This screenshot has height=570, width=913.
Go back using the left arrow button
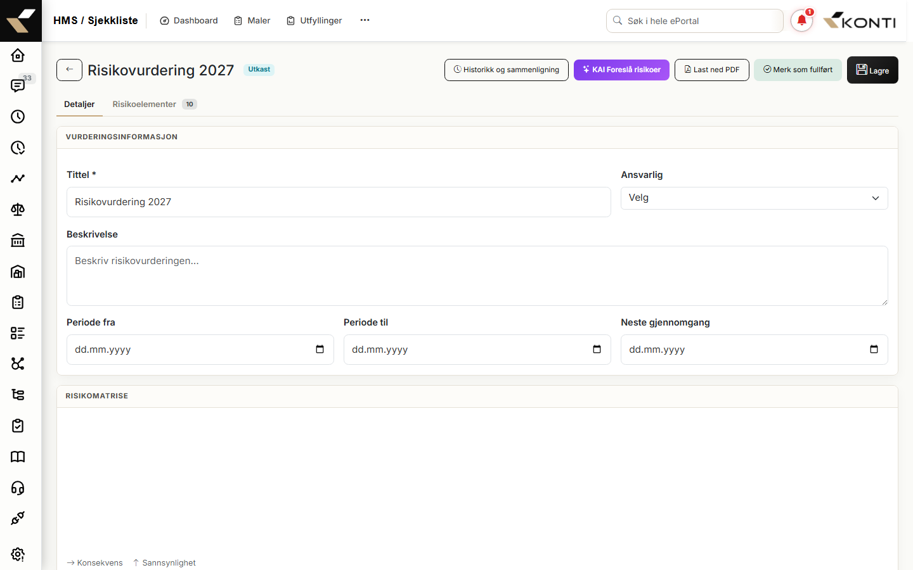(69, 70)
